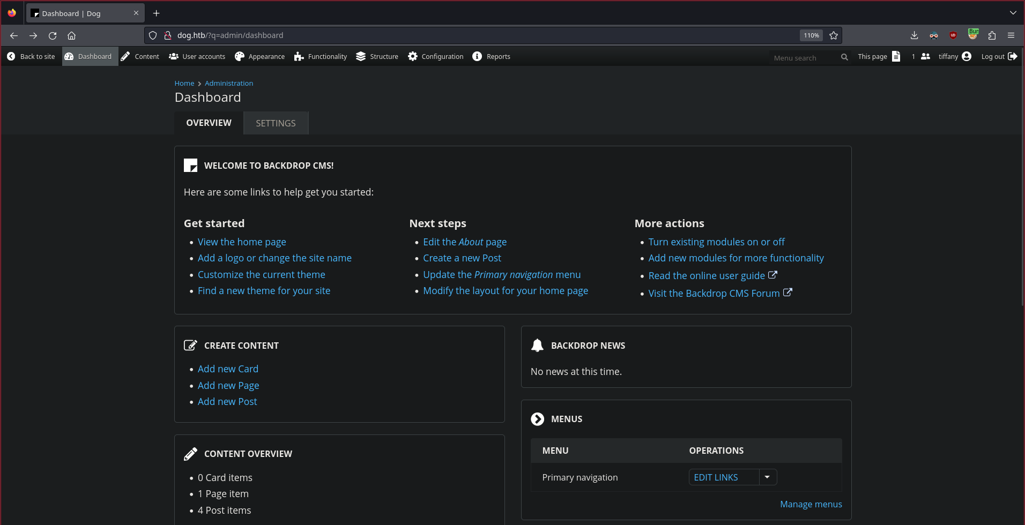Screen dimensions: 1025x525
Task: Open Find a new theme link
Action: (264, 291)
